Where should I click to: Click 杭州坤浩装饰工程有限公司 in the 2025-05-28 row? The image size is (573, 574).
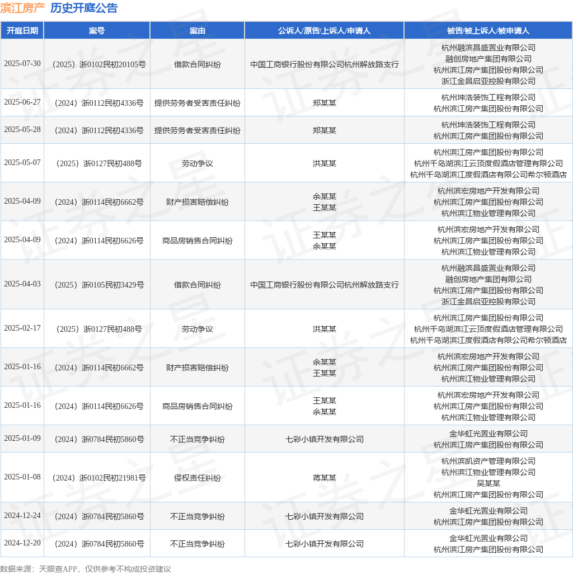489,125
